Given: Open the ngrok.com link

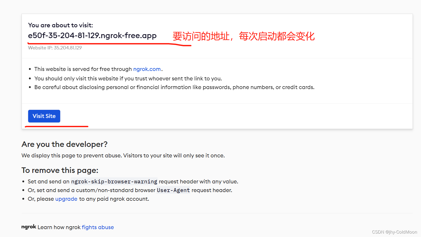Looking at the screenshot, I should click(147, 69).
